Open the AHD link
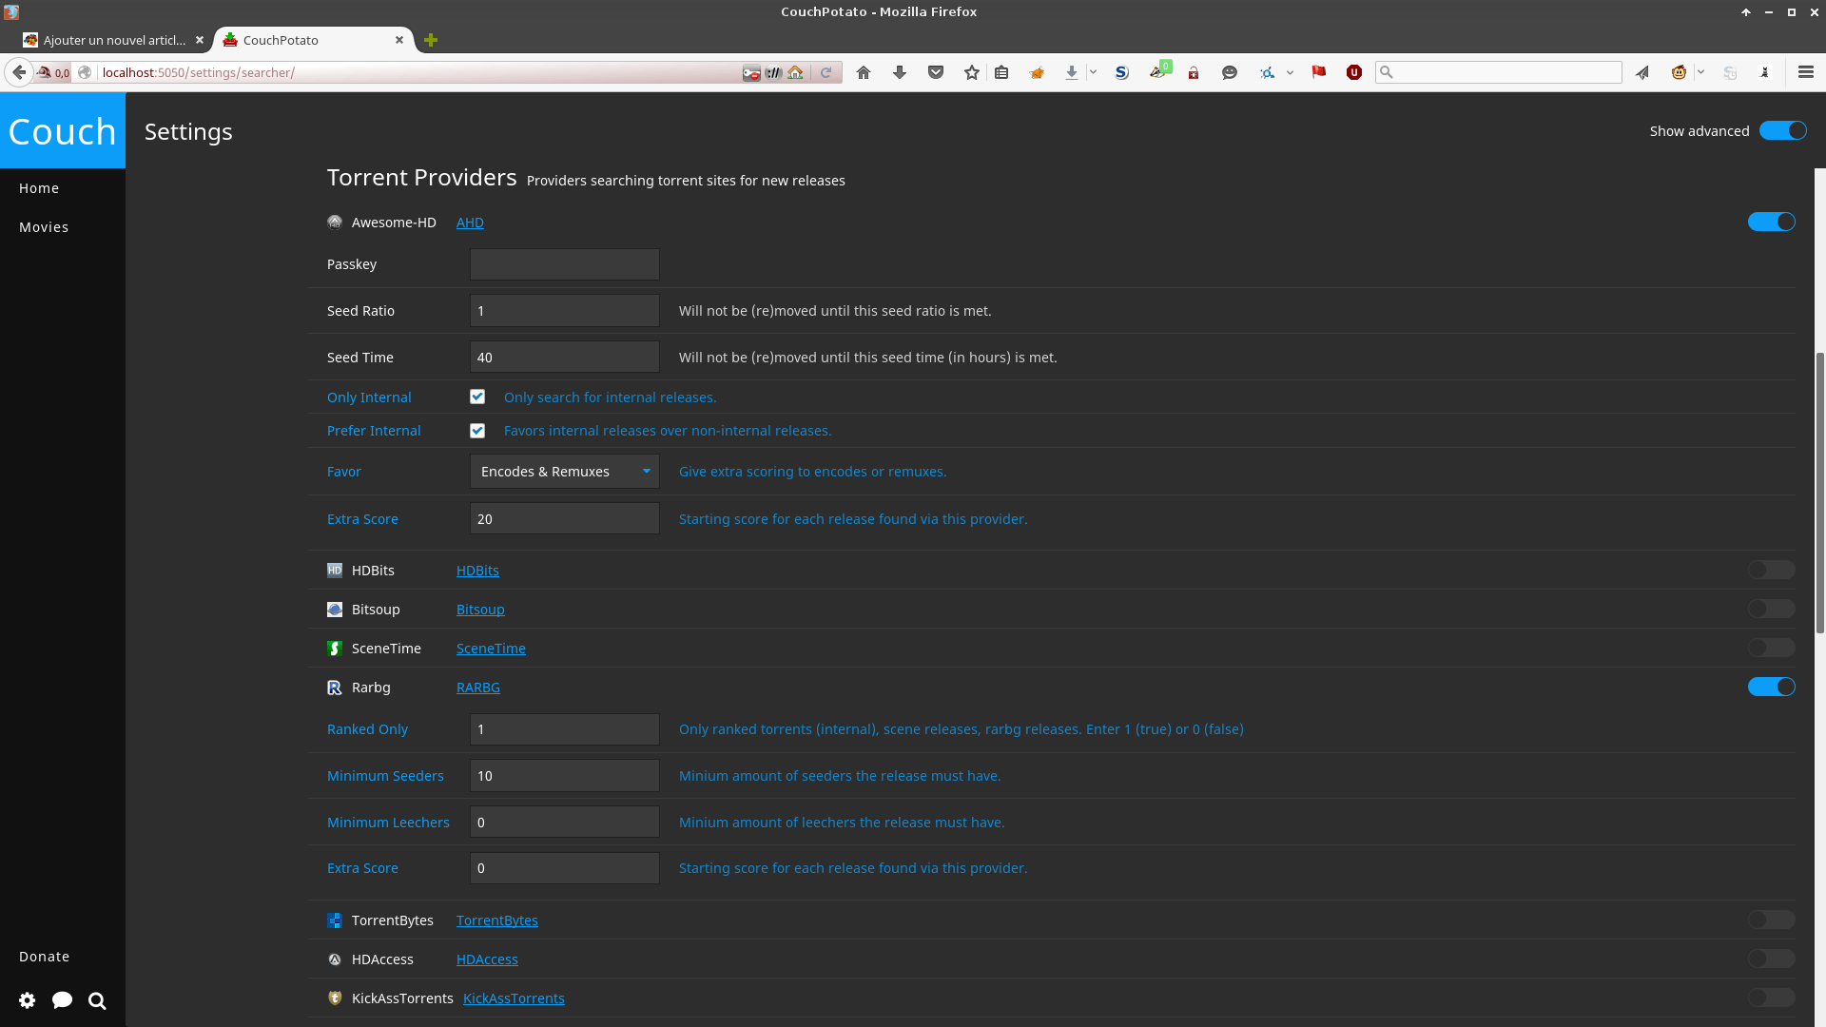This screenshot has height=1027, width=1826. 470,223
